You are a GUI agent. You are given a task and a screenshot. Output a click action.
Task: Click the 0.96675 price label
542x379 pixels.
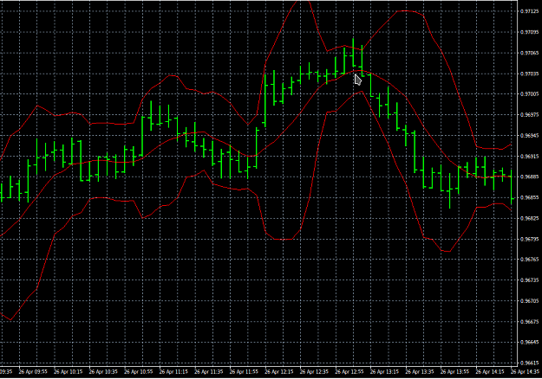(x=532, y=321)
